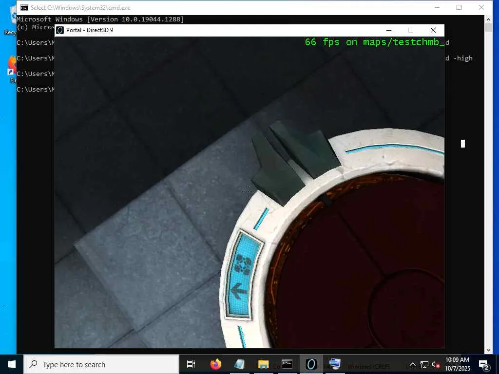This screenshot has height=374, width=499.
Task: Close the cmd.exe window
Action: [481, 7]
